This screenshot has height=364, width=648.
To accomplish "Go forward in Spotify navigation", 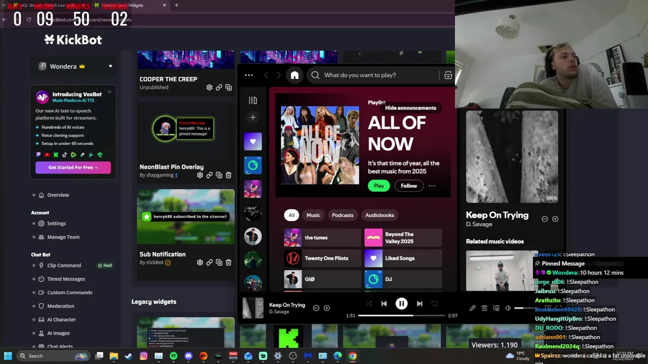I will pyautogui.click(x=278, y=75).
